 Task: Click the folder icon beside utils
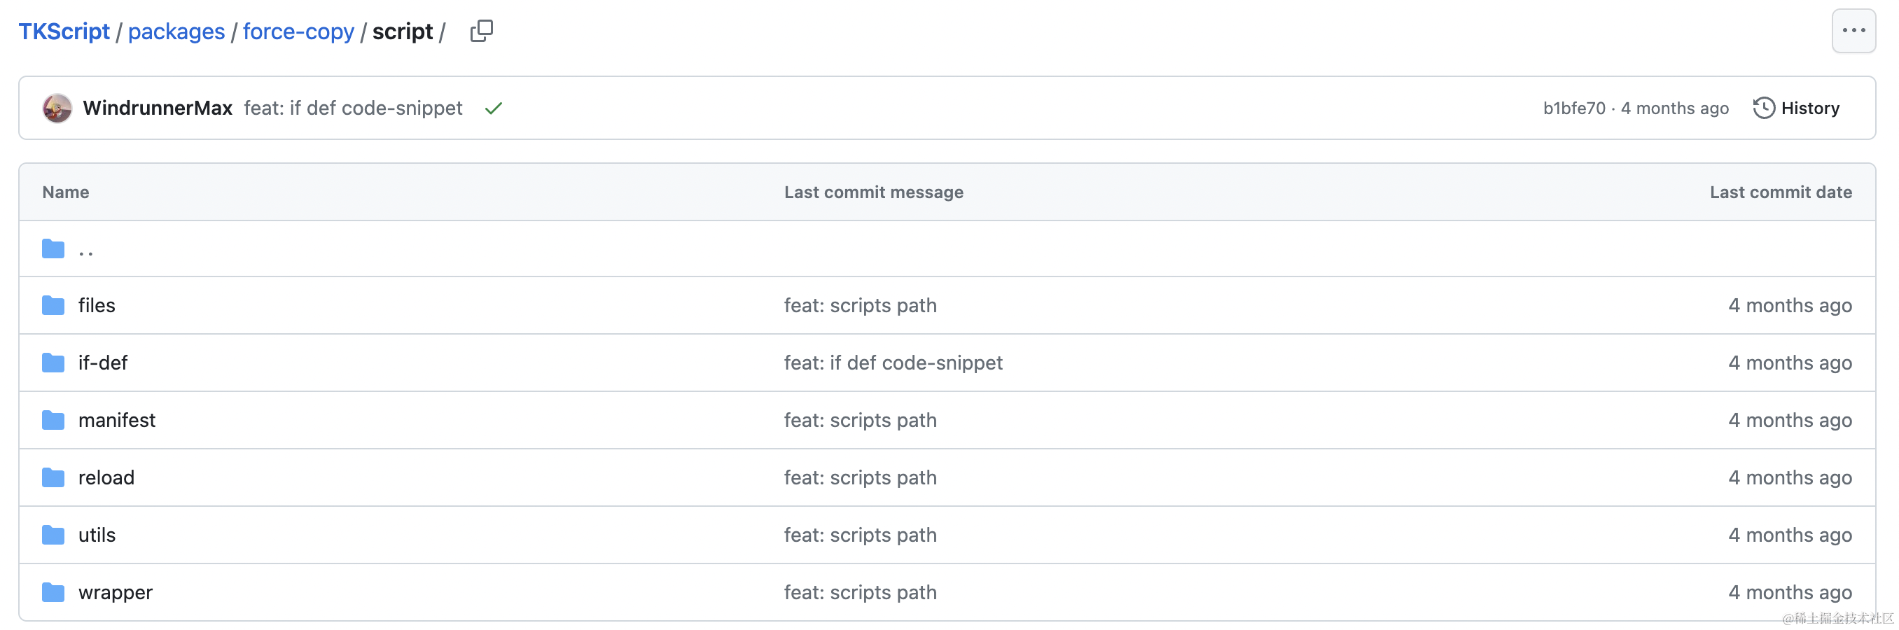(x=53, y=535)
